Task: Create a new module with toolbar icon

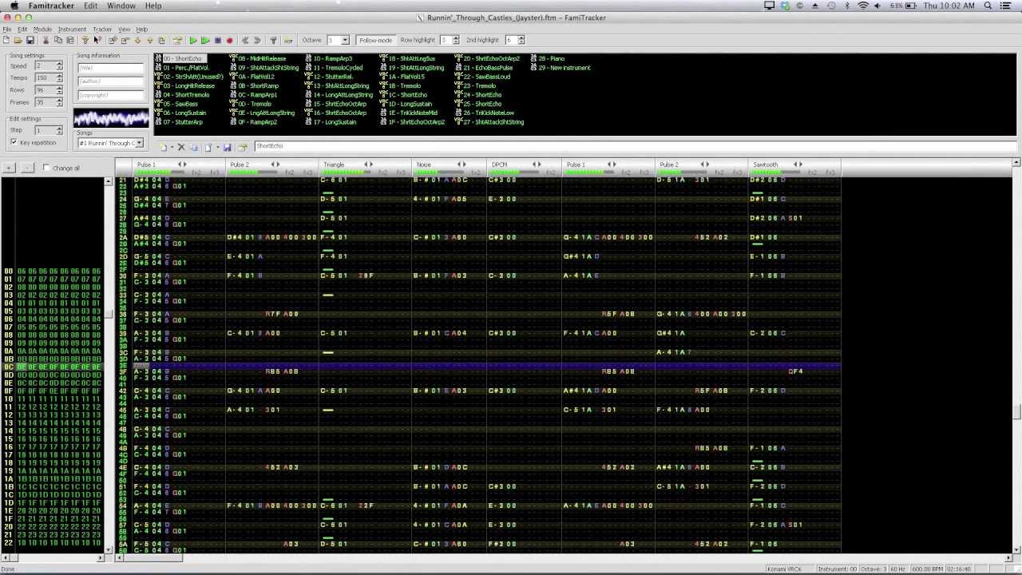Action: 6,40
